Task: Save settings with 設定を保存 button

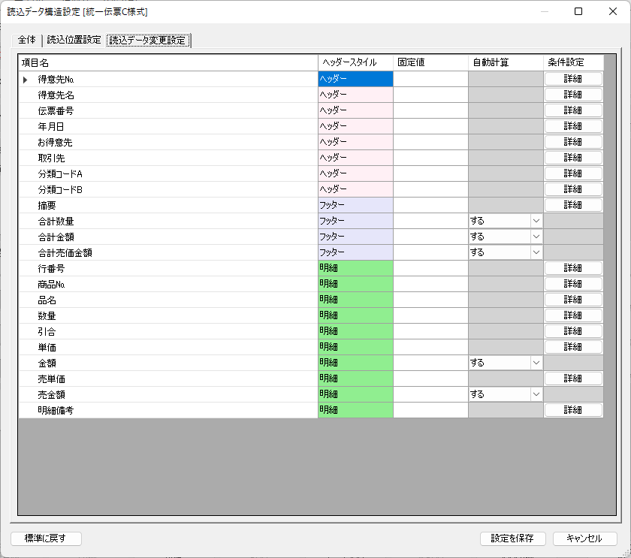Action: (x=512, y=538)
